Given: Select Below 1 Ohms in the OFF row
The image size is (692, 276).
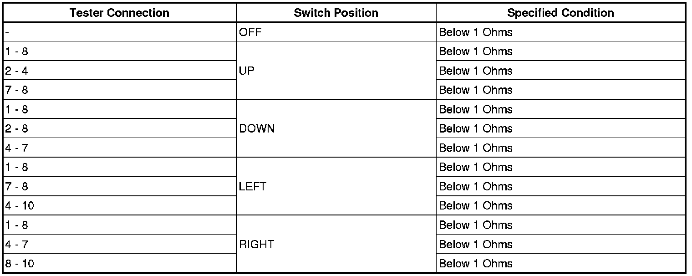Looking at the screenshot, I should coord(475,32).
